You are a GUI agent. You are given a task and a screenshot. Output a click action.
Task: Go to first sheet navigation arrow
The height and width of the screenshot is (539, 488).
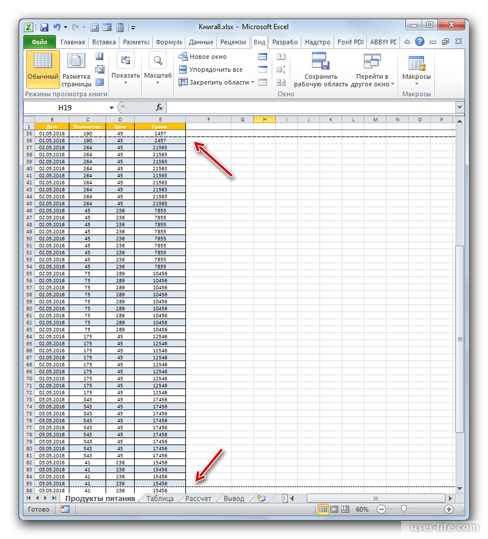[29, 498]
